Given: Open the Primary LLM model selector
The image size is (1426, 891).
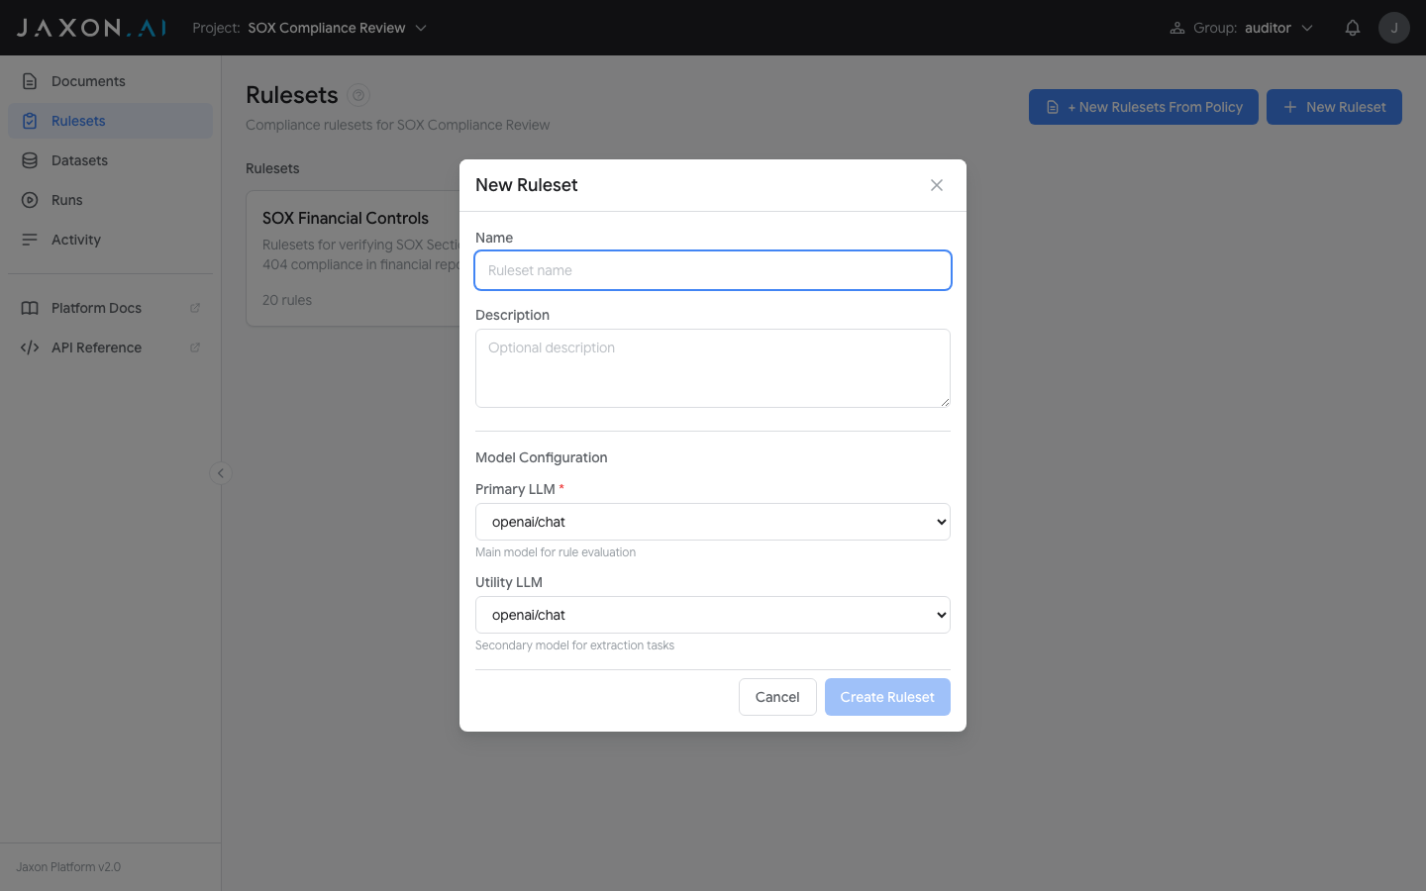Looking at the screenshot, I should (x=712, y=522).
